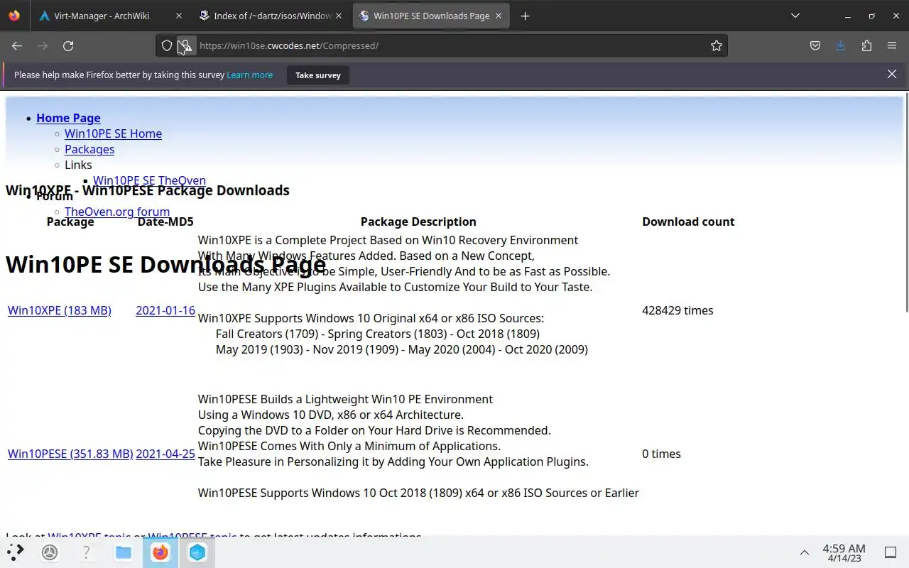Open the 2021-01-16 date MD5 link
This screenshot has height=568, width=909.
(x=165, y=310)
